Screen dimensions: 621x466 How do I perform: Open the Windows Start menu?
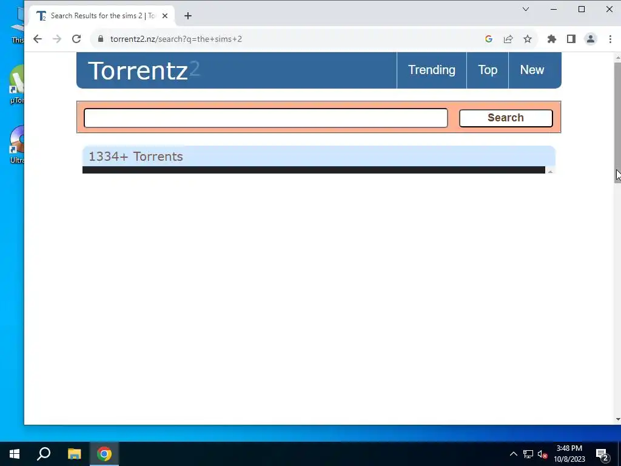[x=15, y=454]
